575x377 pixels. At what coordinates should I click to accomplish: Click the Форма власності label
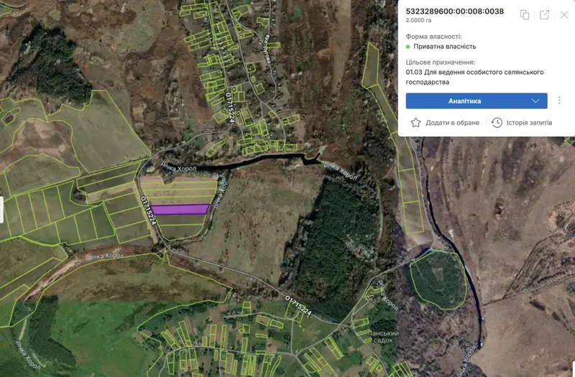(x=433, y=37)
